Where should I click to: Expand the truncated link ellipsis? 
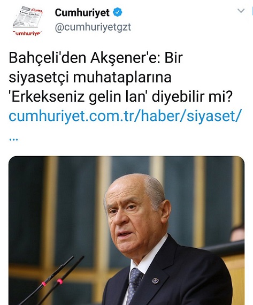click(13, 140)
